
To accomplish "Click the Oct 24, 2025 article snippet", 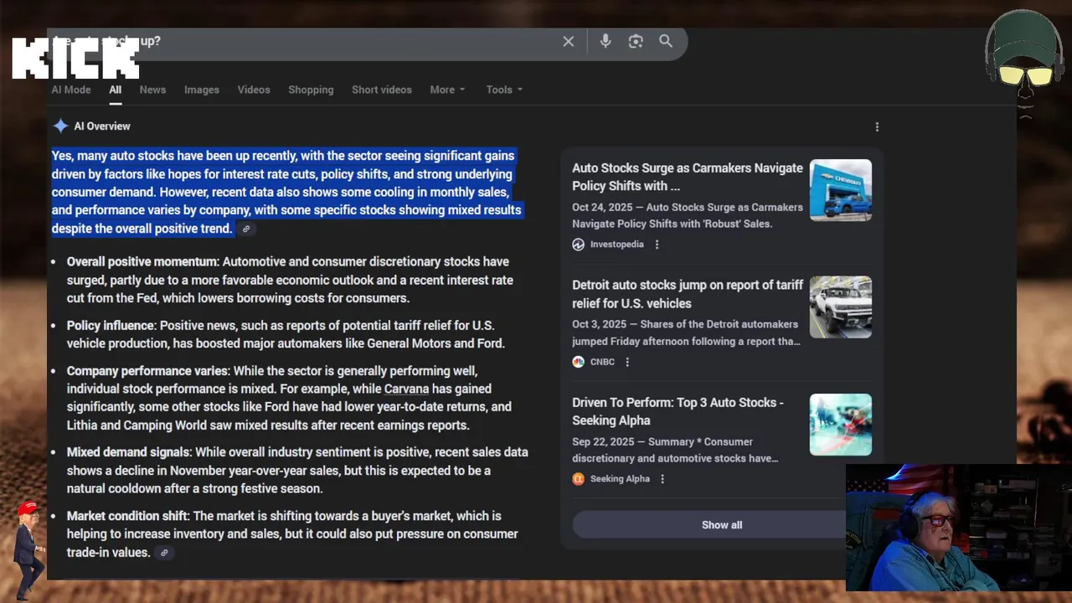I will (x=688, y=215).
